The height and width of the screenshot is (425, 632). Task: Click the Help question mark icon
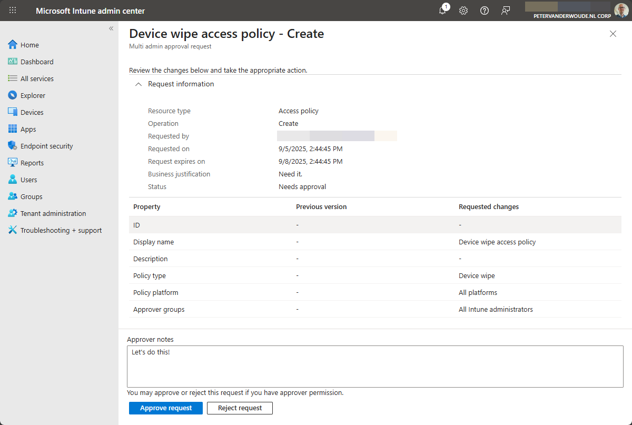[x=485, y=11]
